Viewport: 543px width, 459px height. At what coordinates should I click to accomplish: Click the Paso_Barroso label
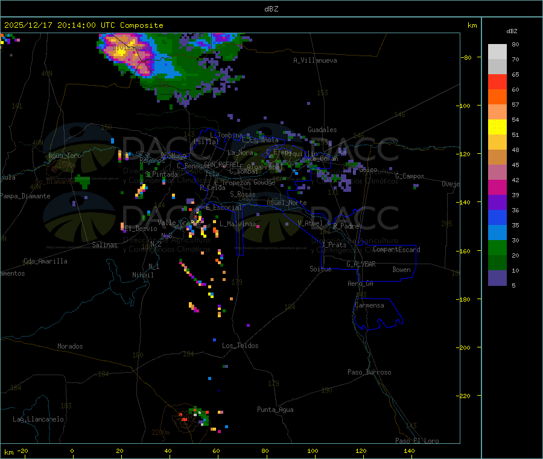[369, 372]
